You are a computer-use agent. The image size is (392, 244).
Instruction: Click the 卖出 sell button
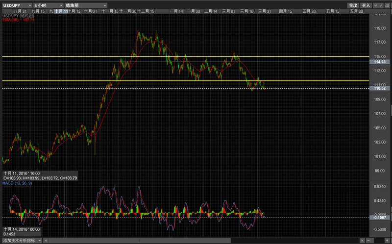pos(353,5)
